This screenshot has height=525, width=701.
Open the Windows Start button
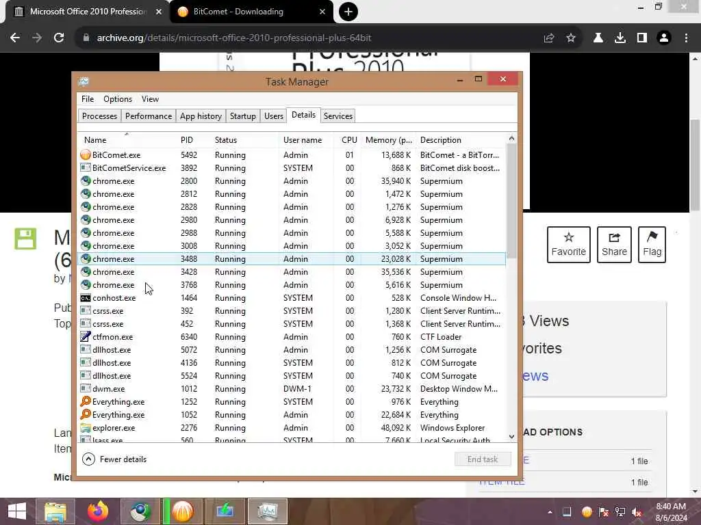[17, 511]
